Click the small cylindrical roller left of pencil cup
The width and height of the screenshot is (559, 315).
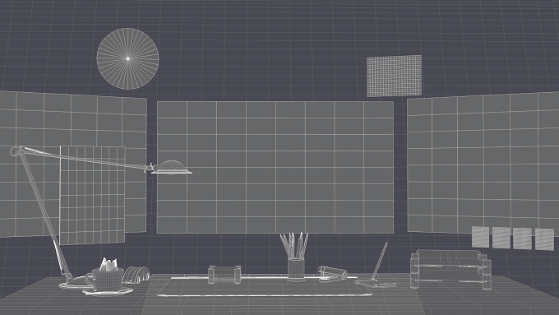coord(224,275)
